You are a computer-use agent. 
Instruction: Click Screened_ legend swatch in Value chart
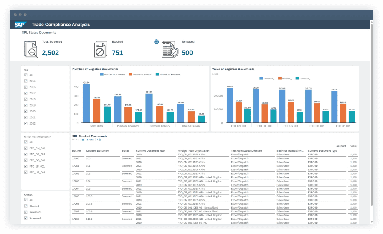click(261, 79)
